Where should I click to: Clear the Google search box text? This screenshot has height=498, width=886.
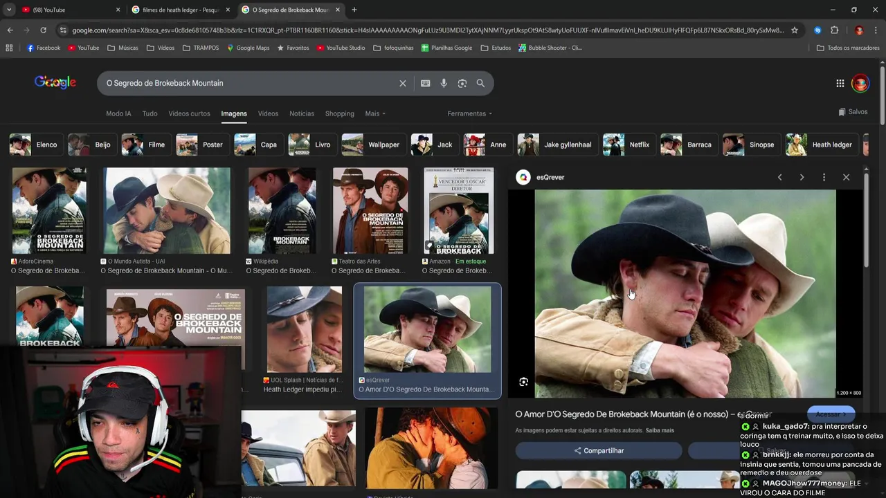[402, 83]
